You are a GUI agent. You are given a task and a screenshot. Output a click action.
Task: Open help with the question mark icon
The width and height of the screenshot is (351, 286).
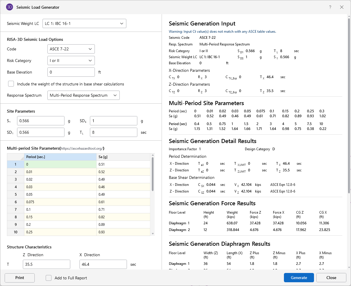[x=330, y=7]
